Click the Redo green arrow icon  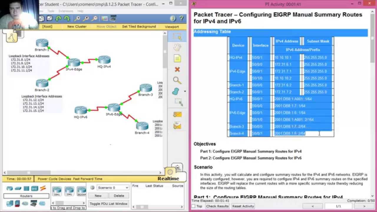(67, 19)
